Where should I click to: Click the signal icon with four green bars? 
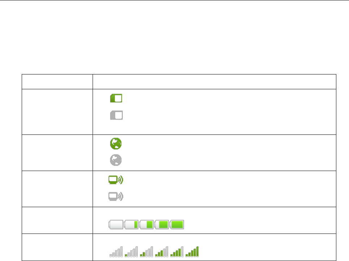(177, 252)
